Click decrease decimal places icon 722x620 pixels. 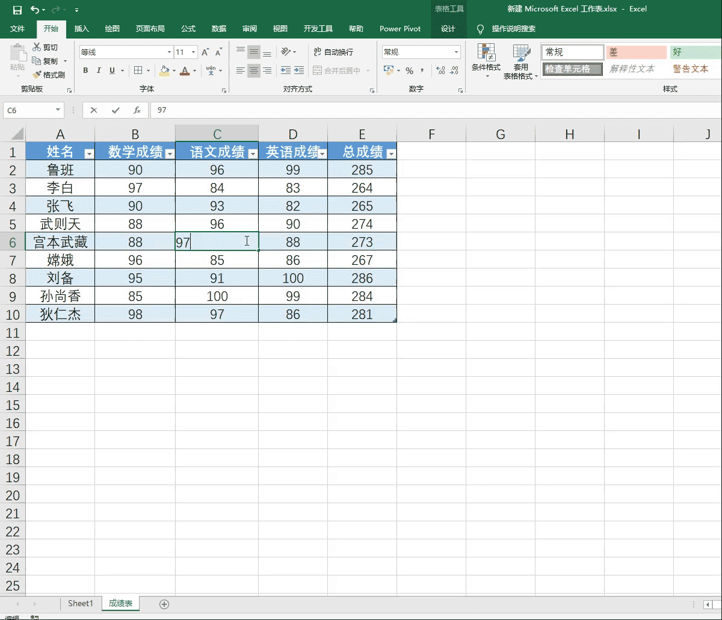[454, 70]
